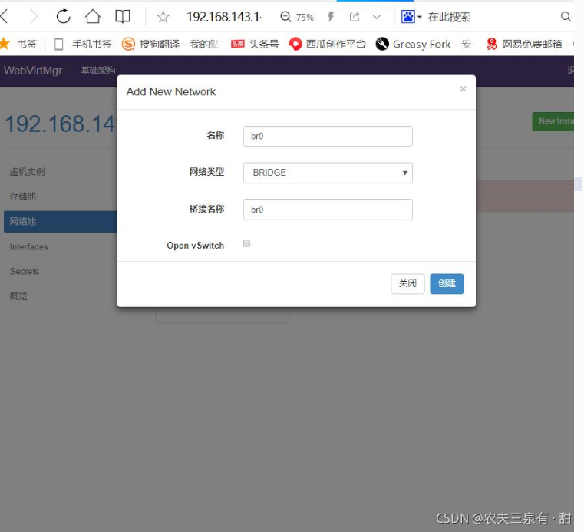This screenshot has width=584, height=532.
Task: Close Add New Network dialog with X
Action: click(463, 89)
